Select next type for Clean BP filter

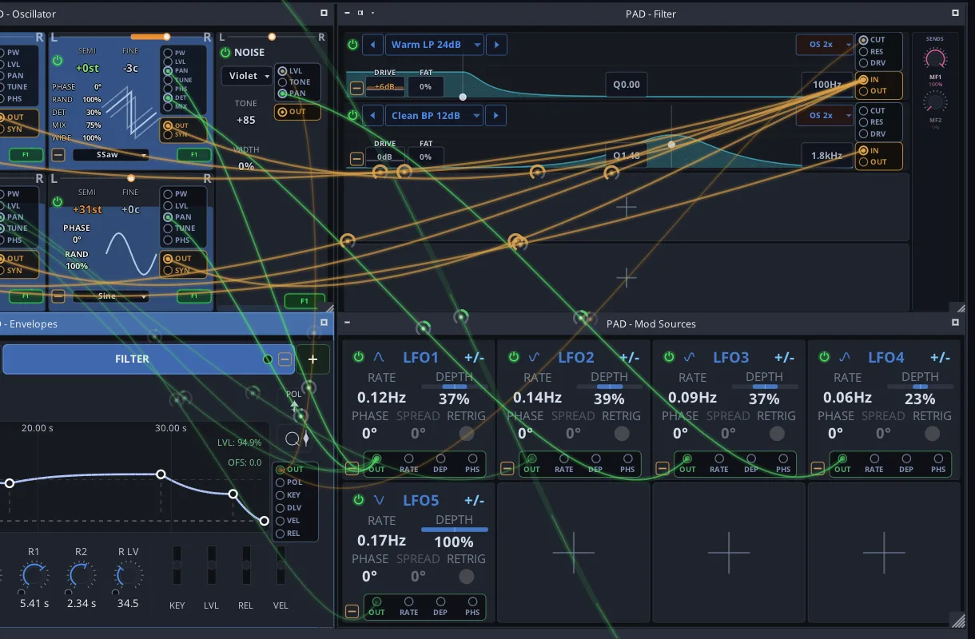coord(496,115)
